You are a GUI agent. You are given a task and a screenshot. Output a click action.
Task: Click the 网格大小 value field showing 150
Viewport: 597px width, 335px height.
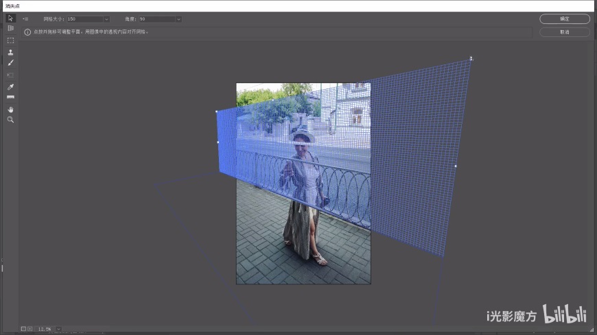pyautogui.click(x=85, y=19)
